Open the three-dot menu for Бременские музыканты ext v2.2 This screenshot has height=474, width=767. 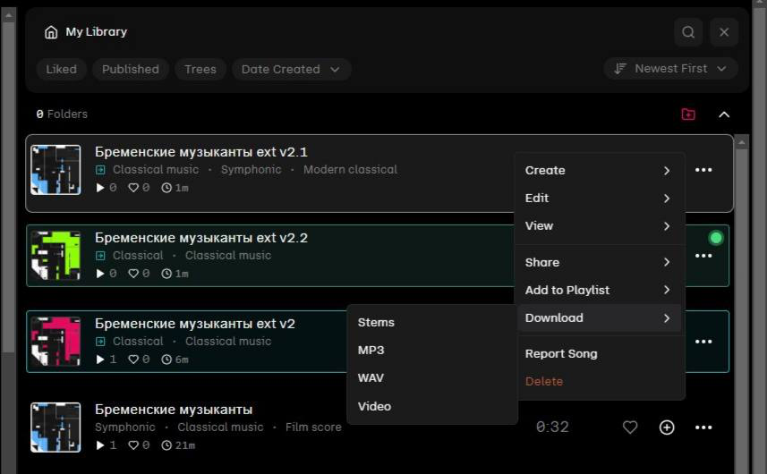pyautogui.click(x=703, y=256)
